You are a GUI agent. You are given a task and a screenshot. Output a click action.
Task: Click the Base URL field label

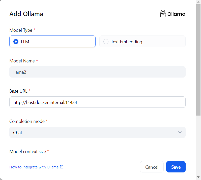tap(18, 91)
